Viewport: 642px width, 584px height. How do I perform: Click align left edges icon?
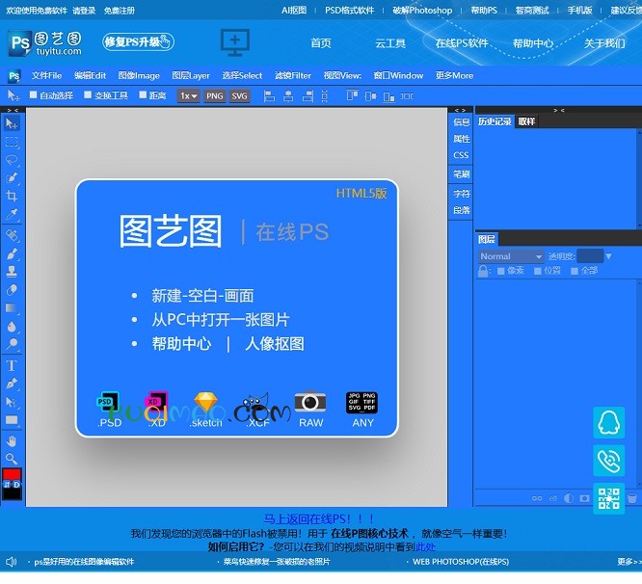tap(269, 96)
